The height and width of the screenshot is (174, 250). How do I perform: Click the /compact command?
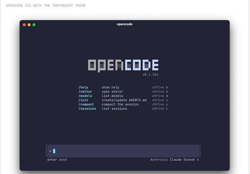click(x=86, y=104)
